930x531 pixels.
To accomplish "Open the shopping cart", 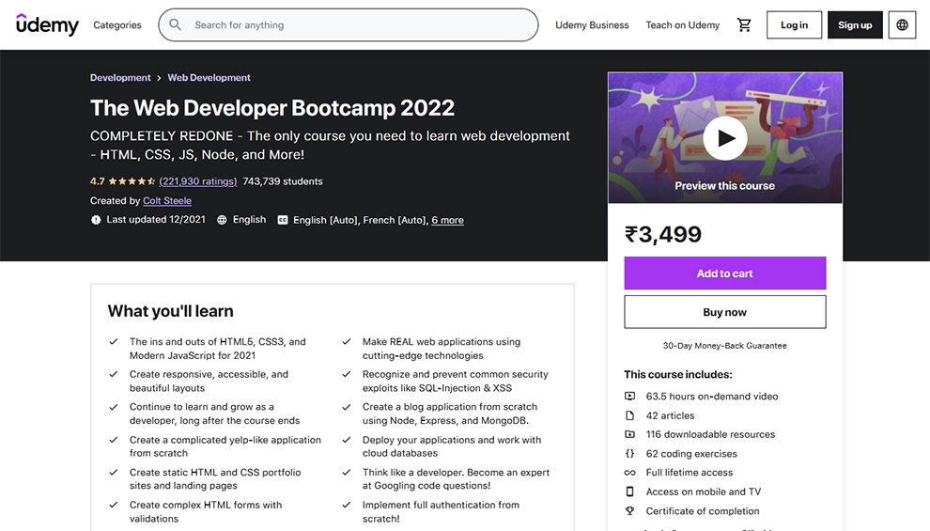I will tap(744, 25).
